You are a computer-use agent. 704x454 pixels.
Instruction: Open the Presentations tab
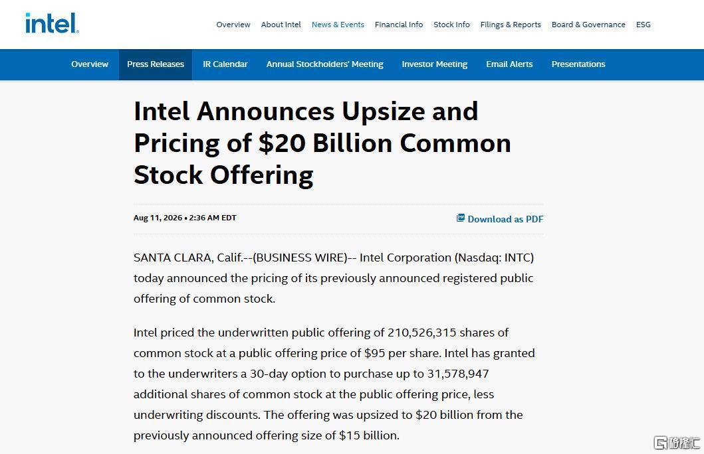pyautogui.click(x=578, y=64)
